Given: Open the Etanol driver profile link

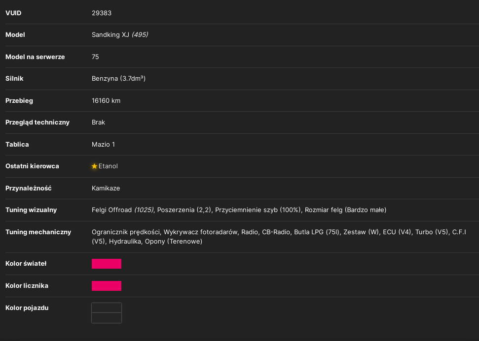Looking at the screenshot, I should [108, 166].
